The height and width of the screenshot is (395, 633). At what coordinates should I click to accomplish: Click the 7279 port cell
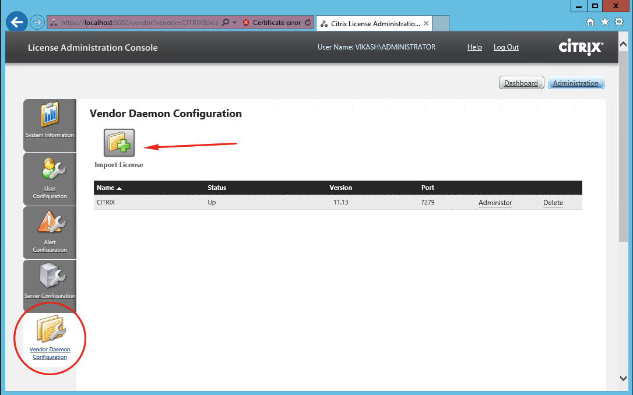click(427, 202)
